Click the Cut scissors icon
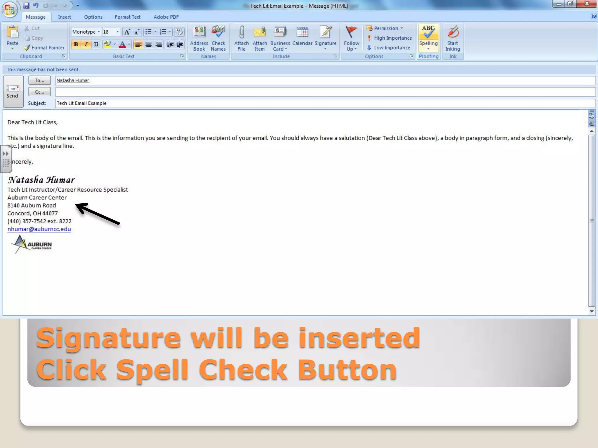This screenshot has width=598, height=448. [x=27, y=28]
